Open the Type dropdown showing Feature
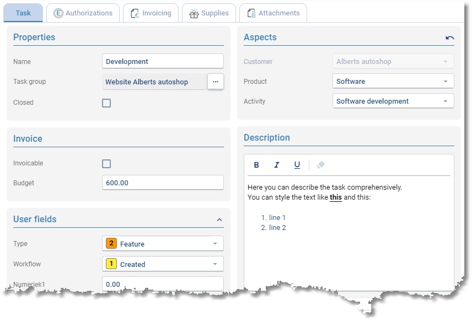472x321 pixels. [x=163, y=244]
